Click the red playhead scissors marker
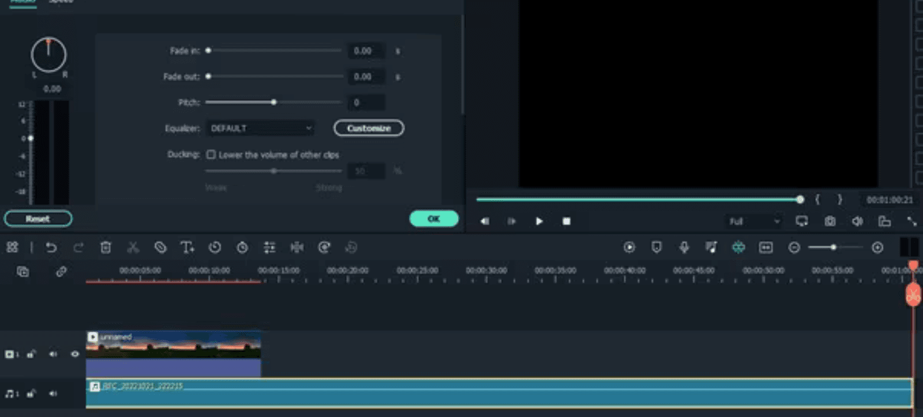The height and width of the screenshot is (417, 923). point(913,295)
